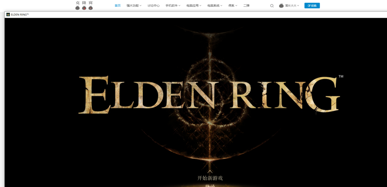
Task: Select 开始新游戏 in the game menu
Action: [x=210, y=178]
